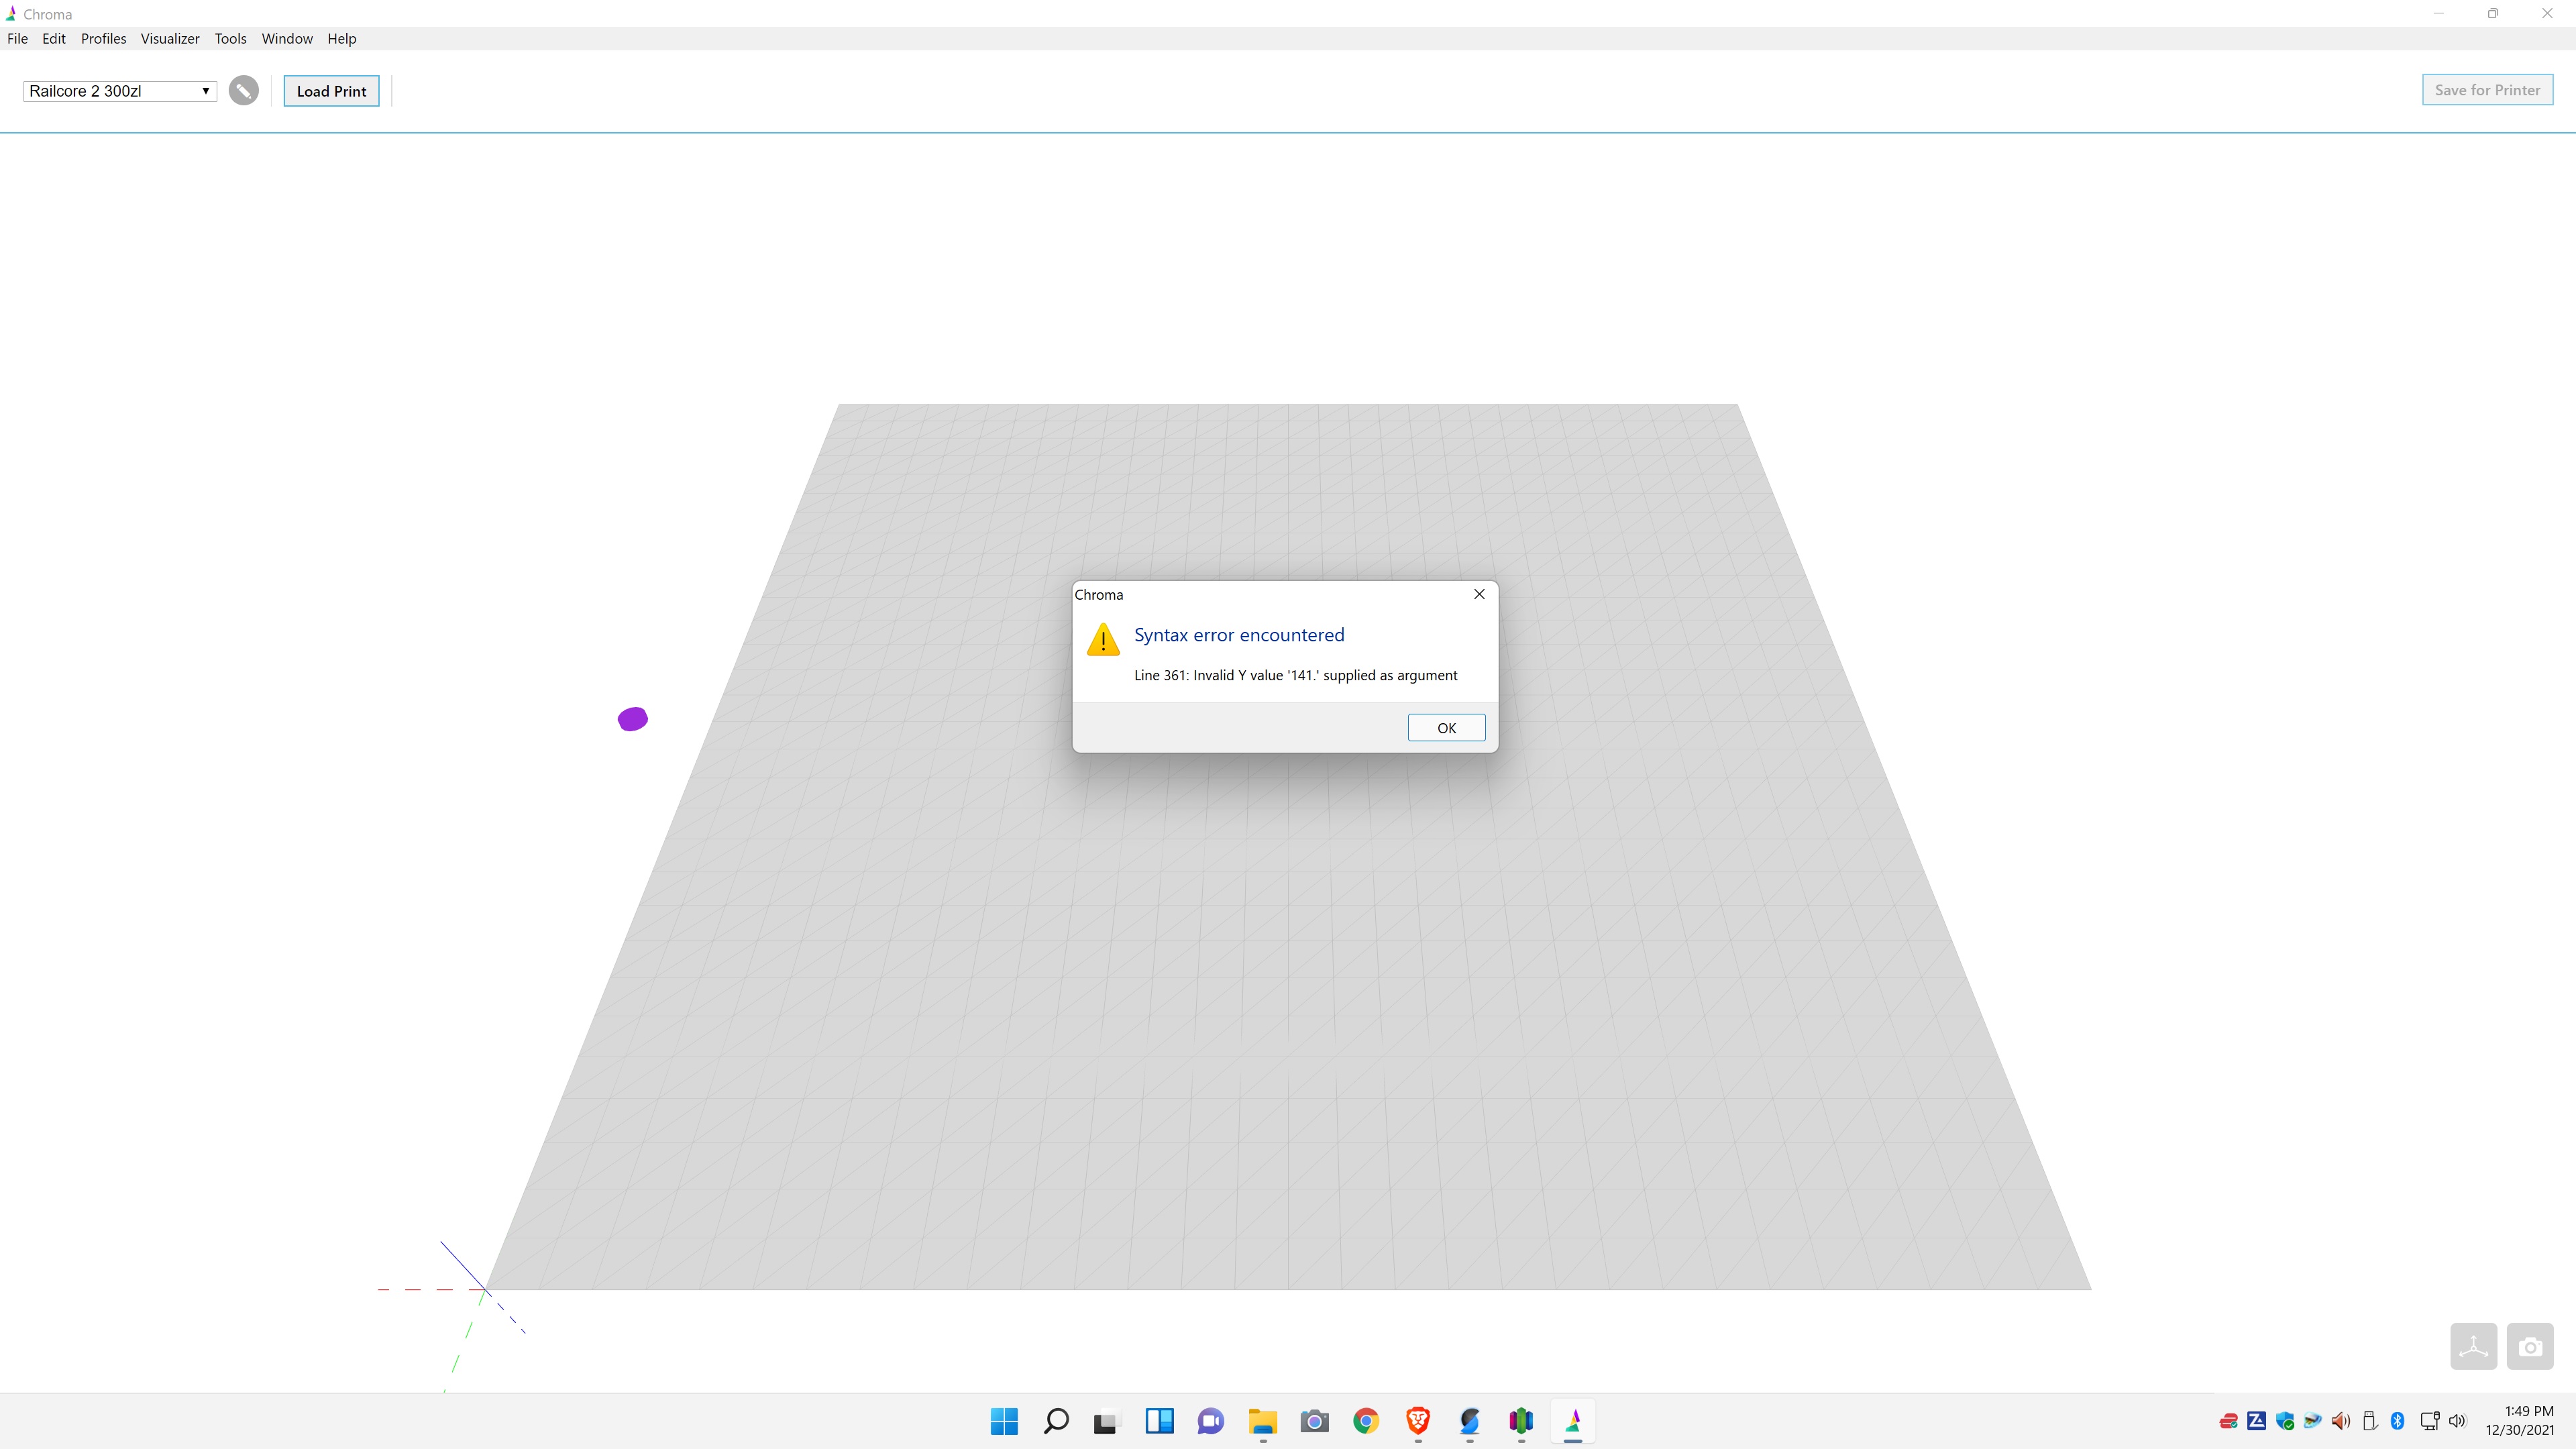Select the Chroma icon in the taskbar
The width and height of the screenshot is (2576, 1449).
pos(1573,1421)
